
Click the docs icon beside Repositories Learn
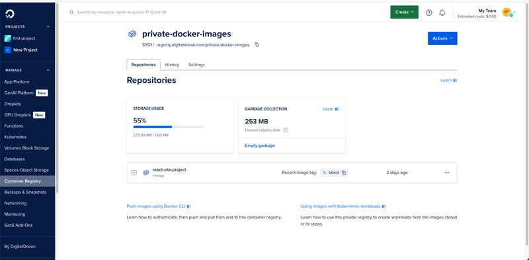click(455, 80)
